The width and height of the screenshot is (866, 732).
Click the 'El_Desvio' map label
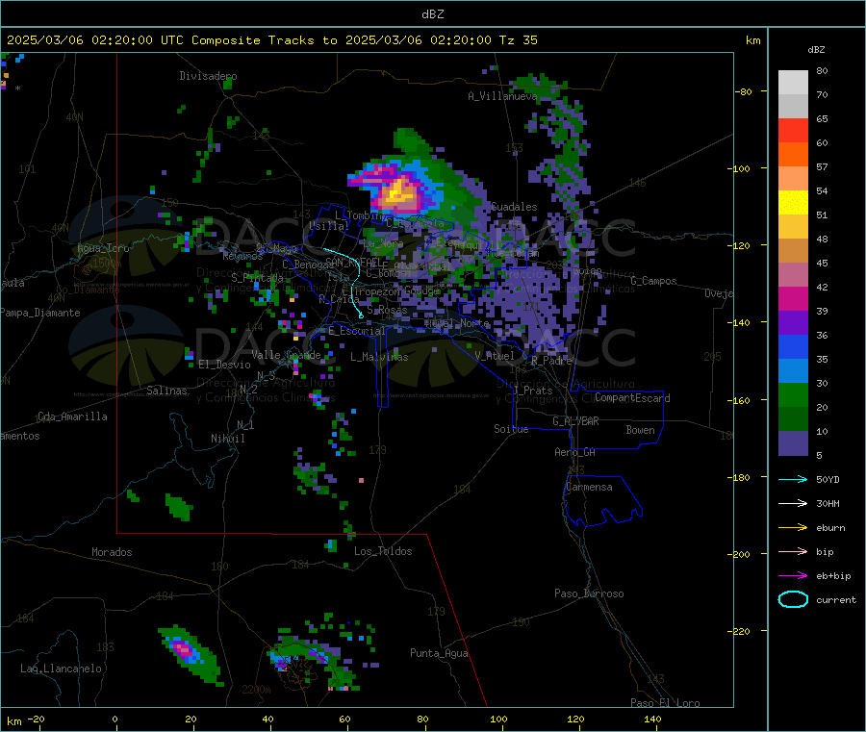225,365
